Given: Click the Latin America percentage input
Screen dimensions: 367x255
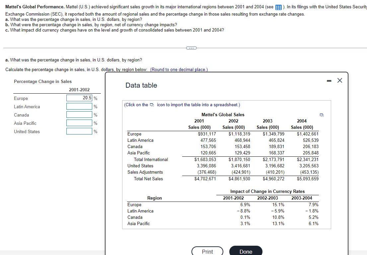Looking at the screenshot, I should (x=79, y=106).
